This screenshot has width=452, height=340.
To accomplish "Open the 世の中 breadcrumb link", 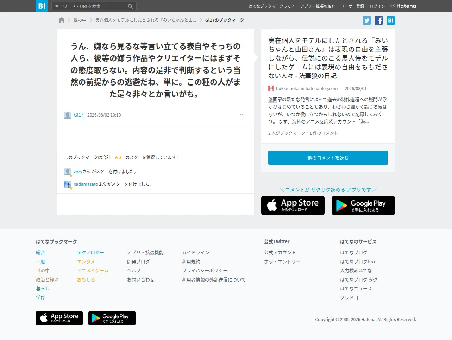I will [80, 20].
